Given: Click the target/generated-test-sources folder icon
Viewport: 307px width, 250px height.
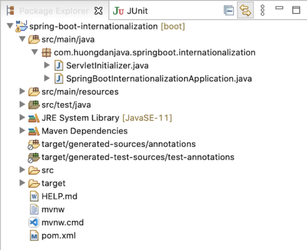Looking at the screenshot, I should coord(33,158).
